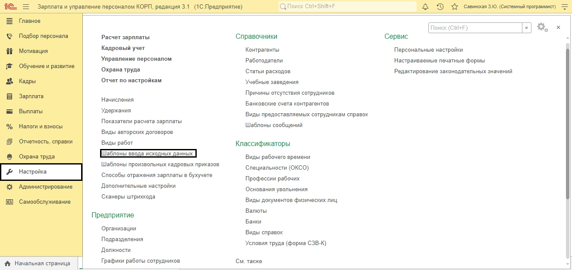The width and height of the screenshot is (572, 270).
Task: Click the Отчетность, справки documents icon
Action: click(9, 142)
